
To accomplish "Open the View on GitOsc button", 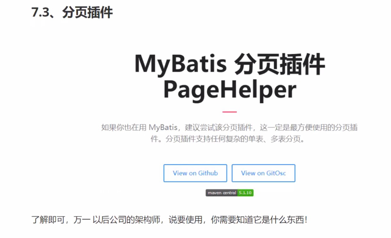I will pos(263,173).
